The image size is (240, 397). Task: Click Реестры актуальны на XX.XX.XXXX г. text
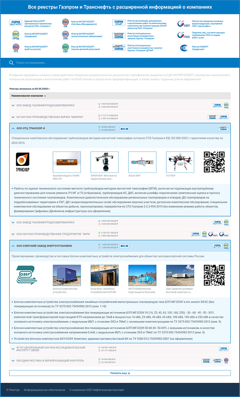[x=30, y=89]
